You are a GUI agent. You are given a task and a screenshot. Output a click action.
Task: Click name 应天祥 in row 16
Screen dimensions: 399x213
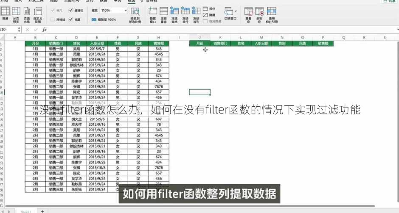pyautogui.click(x=76, y=124)
